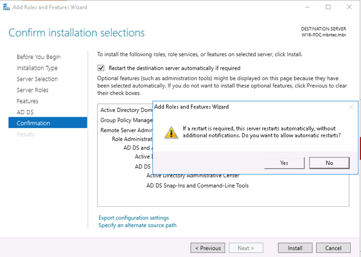Click Yes to allow automatic restarts
The height and width of the screenshot is (257, 361).
284,163
